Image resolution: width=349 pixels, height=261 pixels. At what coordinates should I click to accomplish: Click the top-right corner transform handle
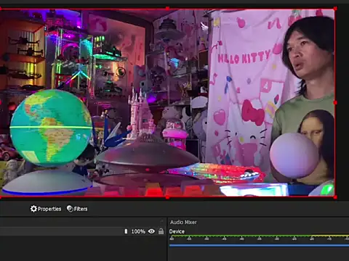[335, 9]
